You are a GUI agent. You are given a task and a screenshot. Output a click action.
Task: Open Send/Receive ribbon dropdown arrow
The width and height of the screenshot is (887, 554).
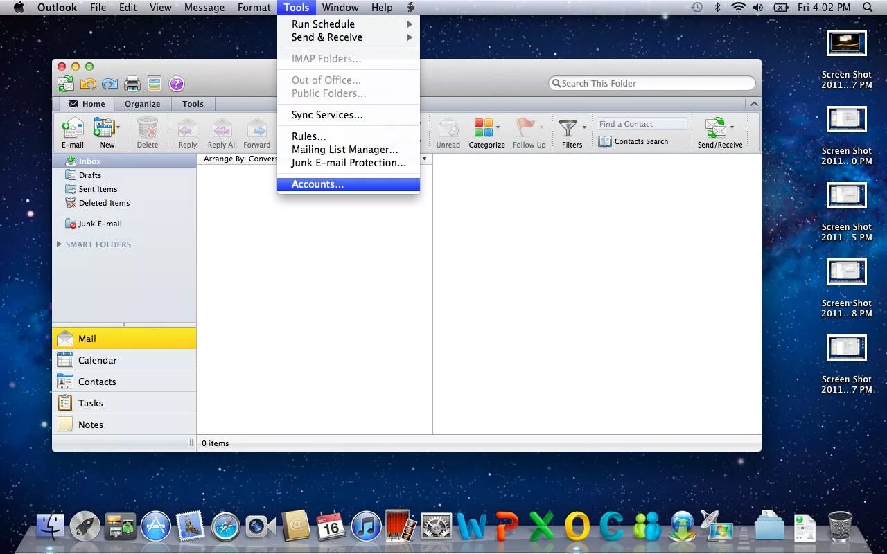point(732,127)
